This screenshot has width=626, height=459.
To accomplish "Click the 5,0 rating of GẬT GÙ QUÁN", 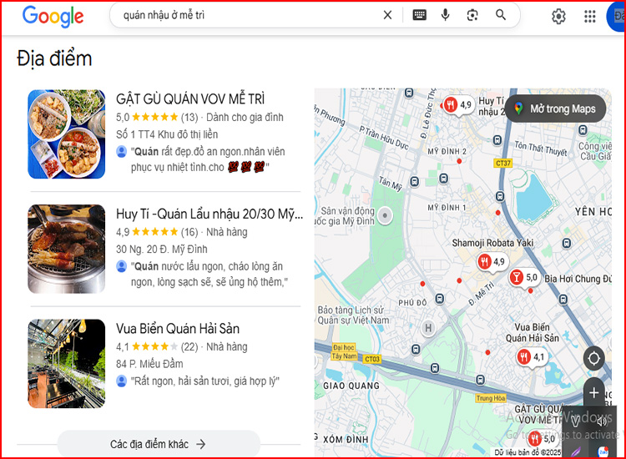I will pyautogui.click(x=123, y=118).
